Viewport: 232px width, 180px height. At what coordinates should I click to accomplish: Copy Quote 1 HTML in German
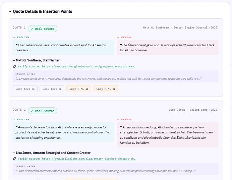106,89
